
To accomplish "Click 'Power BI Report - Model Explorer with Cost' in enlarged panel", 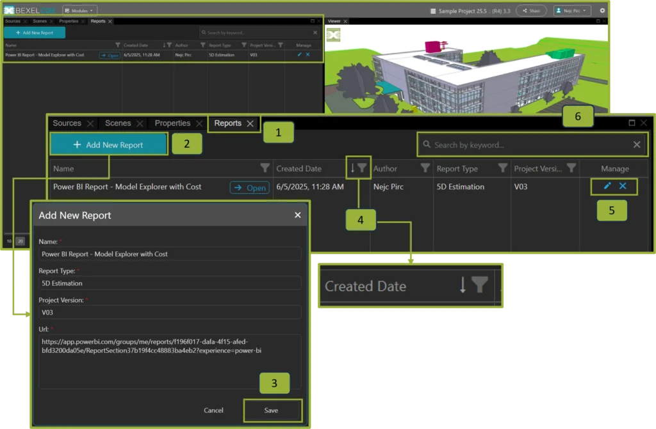I will point(127,187).
